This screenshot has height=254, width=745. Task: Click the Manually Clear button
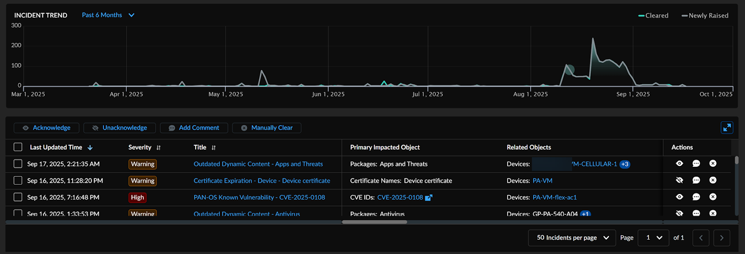pos(267,128)
